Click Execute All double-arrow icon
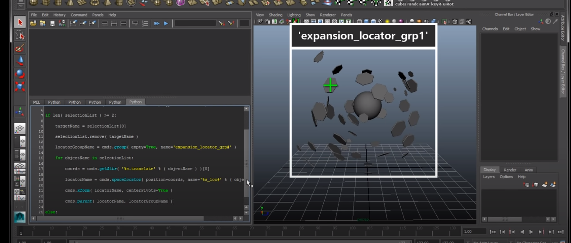The width and height of the screenshot is (571, 243). click(x=157, y=23)
